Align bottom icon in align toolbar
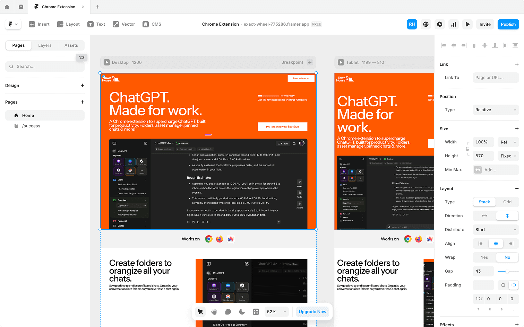The width and height of the screenshot is (524, 327). [495, 45]
